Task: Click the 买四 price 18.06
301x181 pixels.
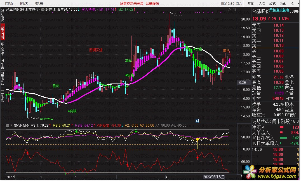Action: pyautogui.click(x=279, y=66)
